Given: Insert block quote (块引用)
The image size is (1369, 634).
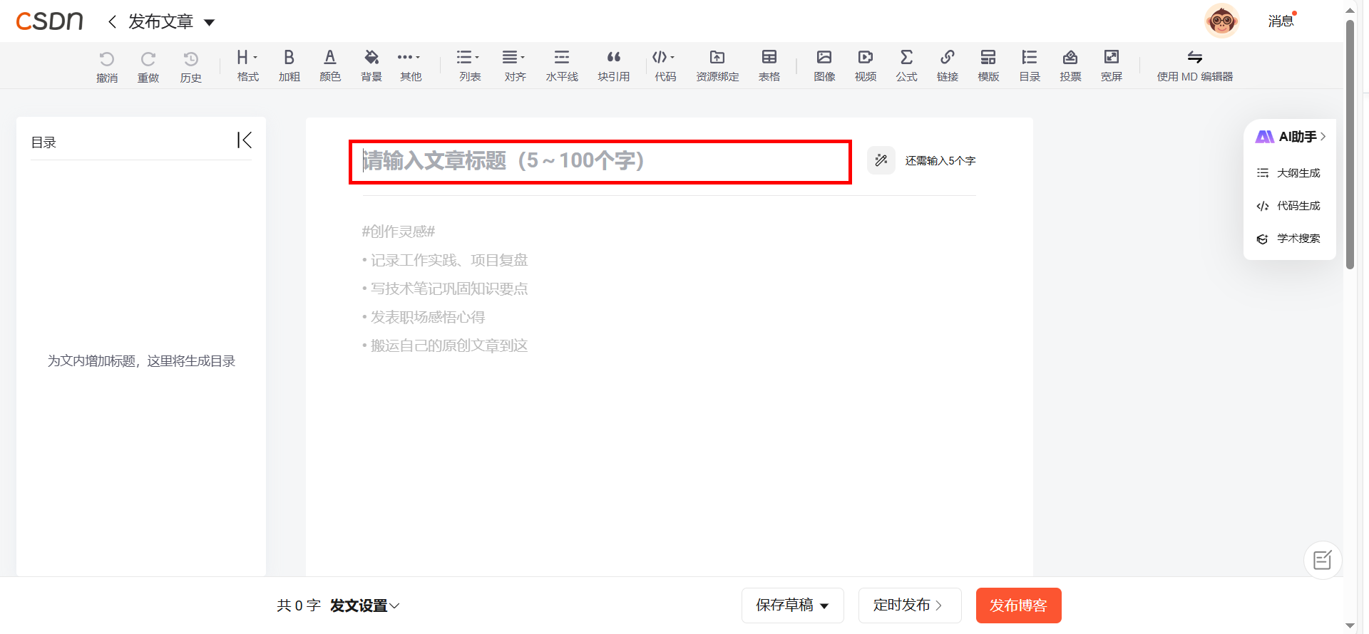Looking at the screenshot, I should (613, 58).
